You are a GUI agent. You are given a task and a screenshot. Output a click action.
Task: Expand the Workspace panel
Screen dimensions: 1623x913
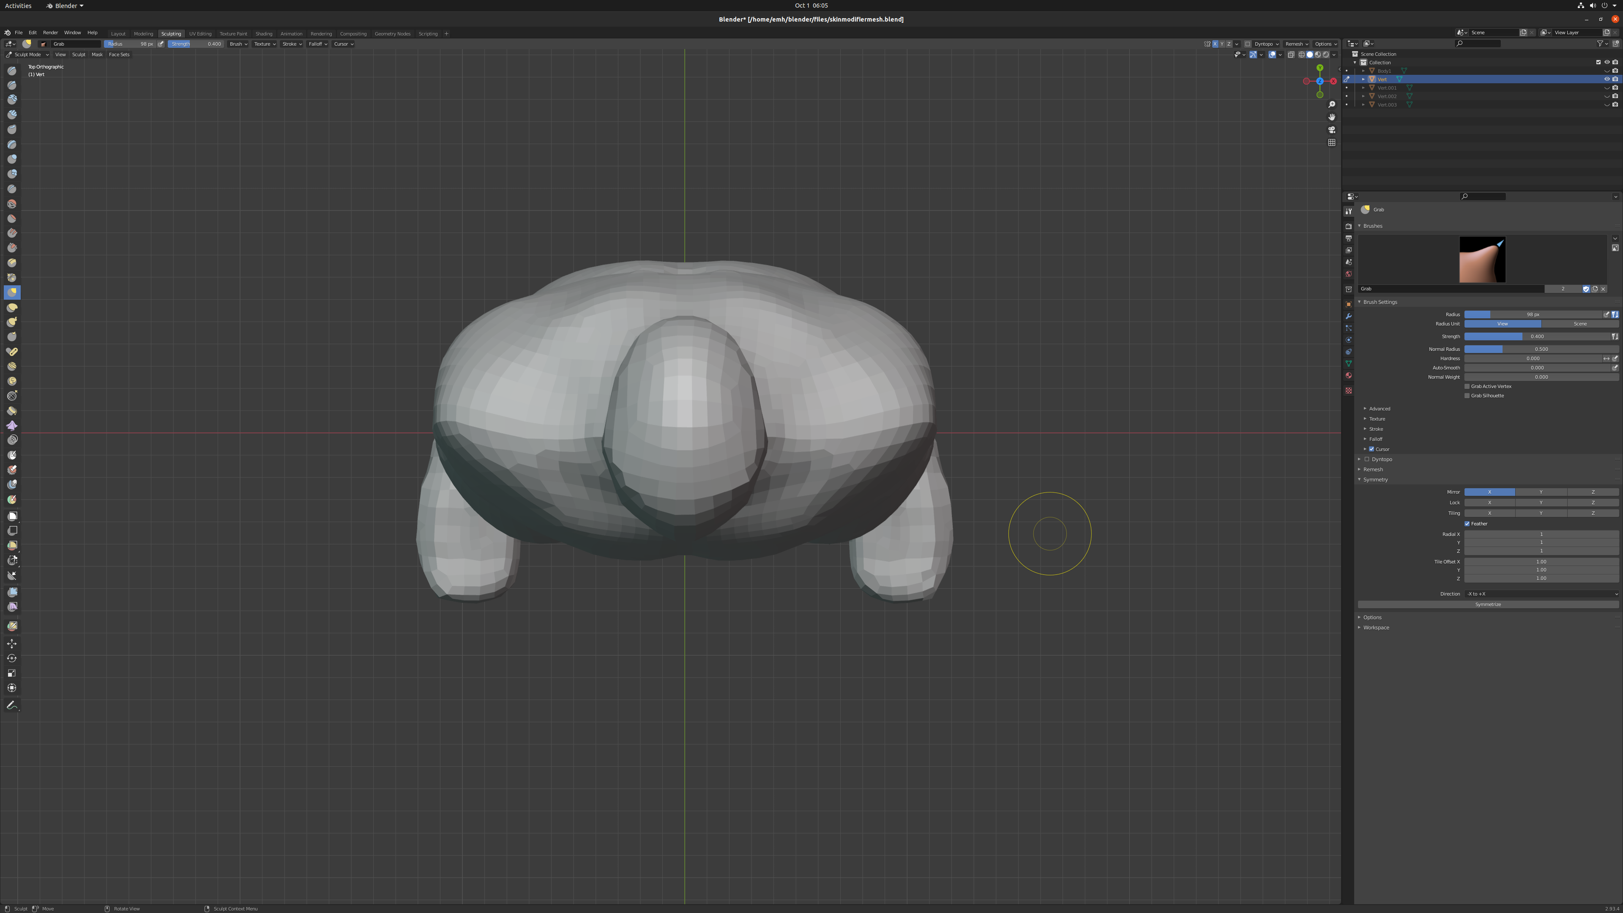click(x=1375, y=628)
